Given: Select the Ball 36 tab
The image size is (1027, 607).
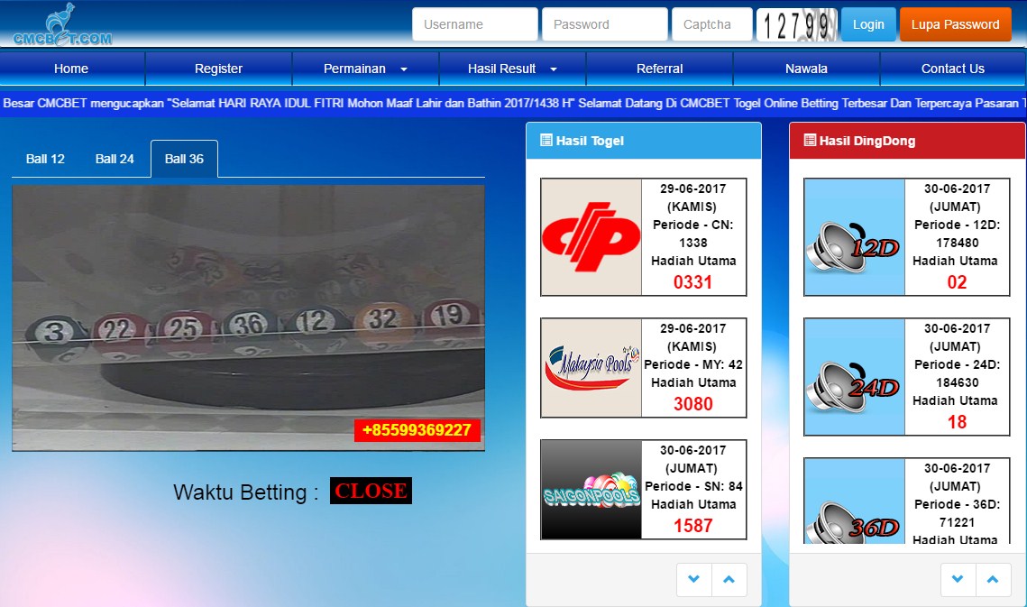Looking at the screenshot, I should [184, 159].
